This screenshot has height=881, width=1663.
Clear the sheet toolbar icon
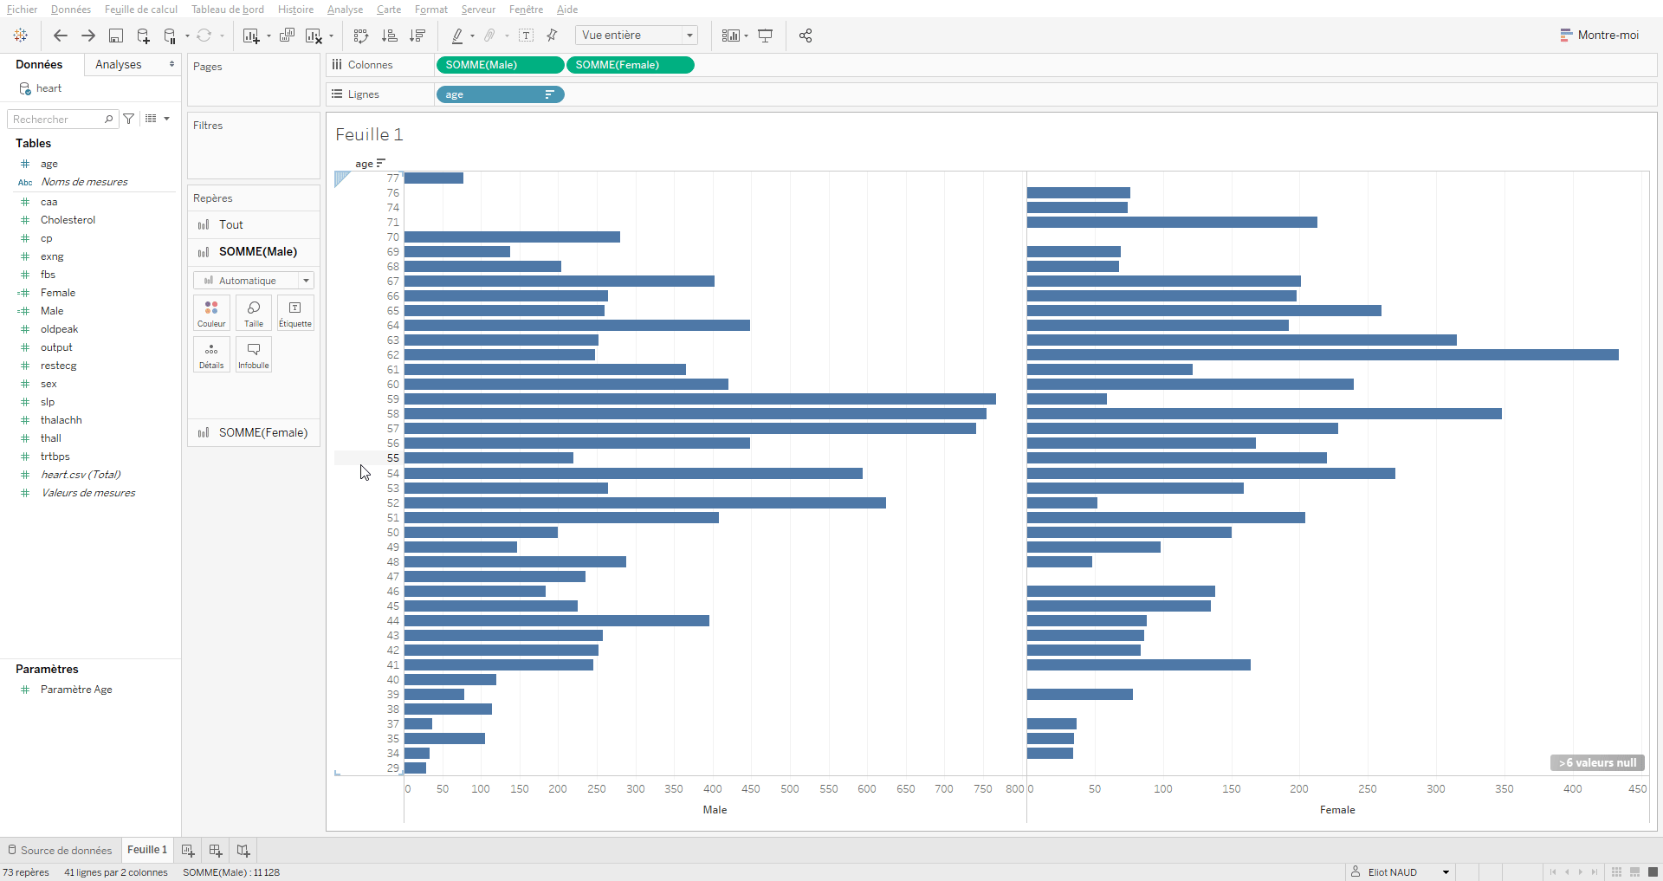(x=314, y=36)
